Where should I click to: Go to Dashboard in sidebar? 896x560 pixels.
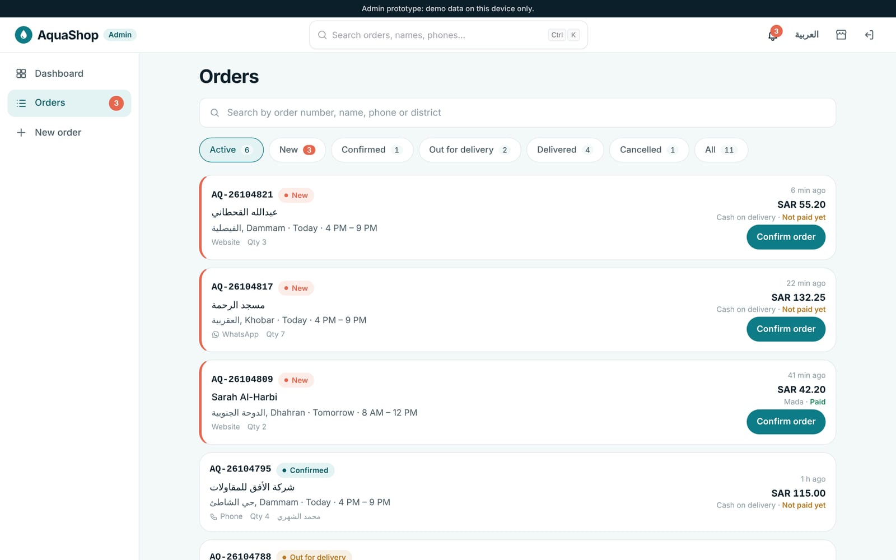[x=69, y=73]
